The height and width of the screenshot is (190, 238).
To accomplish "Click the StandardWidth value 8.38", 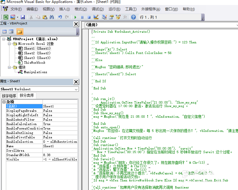I will pos(60,155).
